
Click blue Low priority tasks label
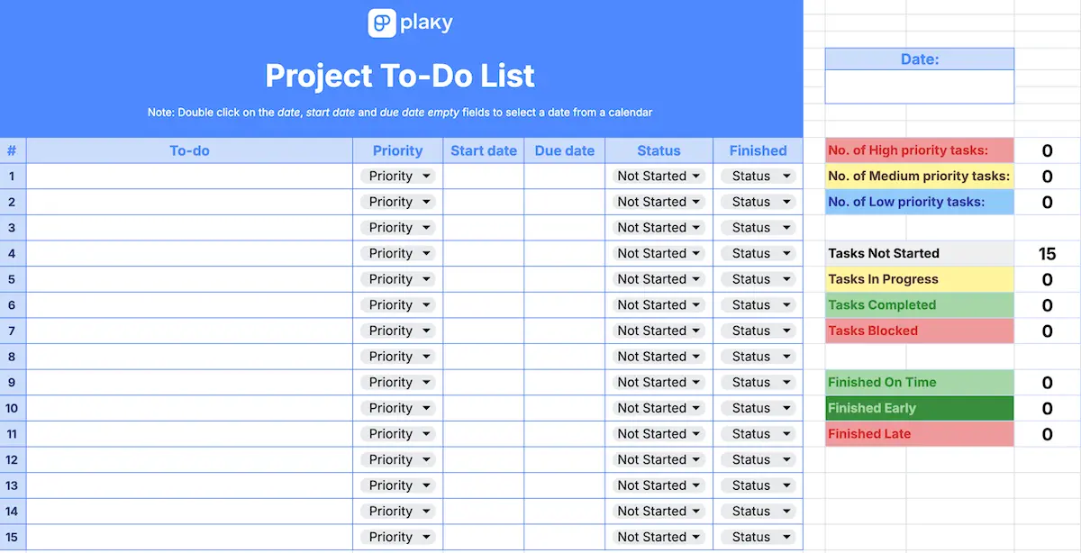pyautogui.click(x=919, y=202)
